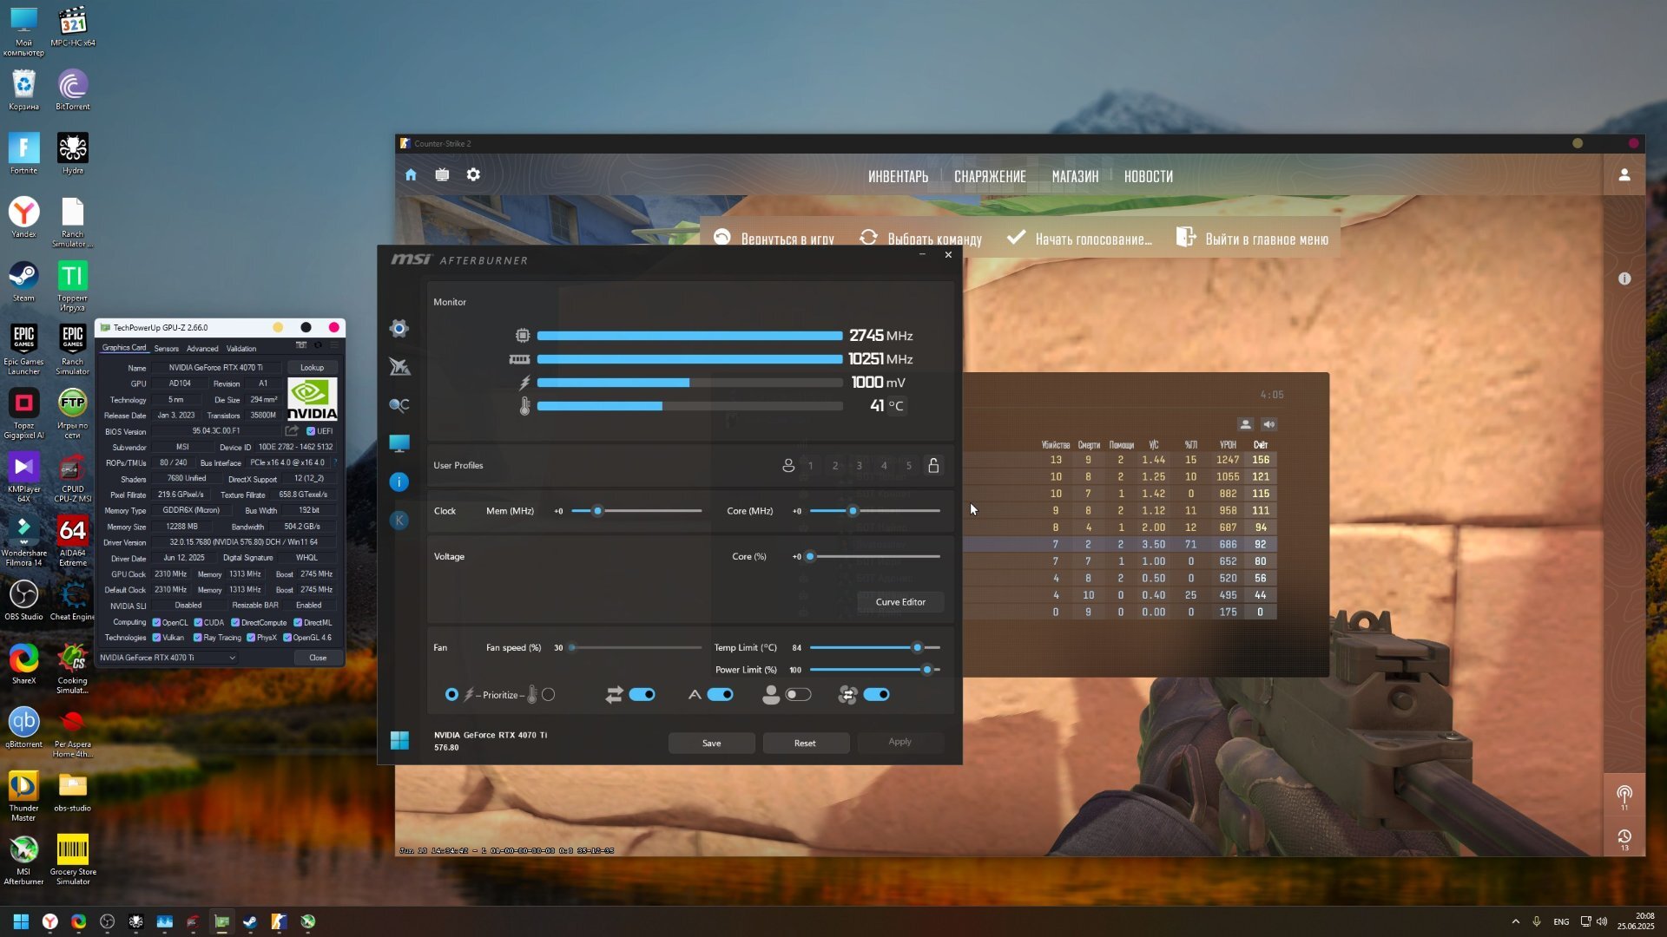Show hidden system tray icons chevron

click(1515, 921)
